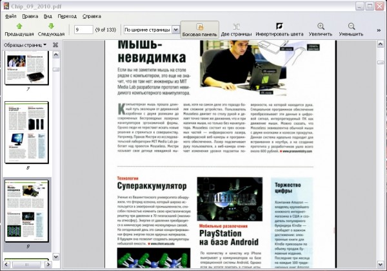Screen dimensions: 387x271
Task: Zoom in with Увеличить magnifier
Action: [x=321, y=30]
